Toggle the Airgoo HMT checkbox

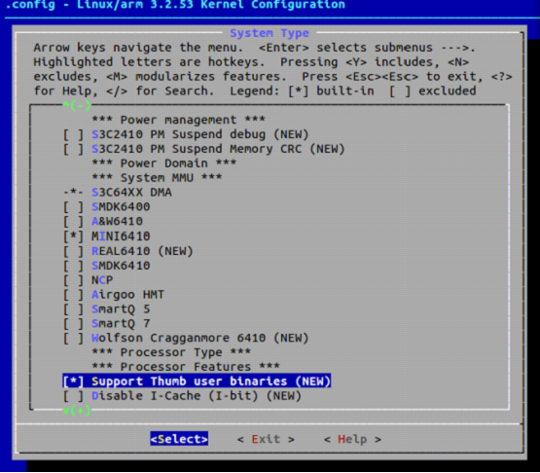pyautogui.click(x=73, y=295)
